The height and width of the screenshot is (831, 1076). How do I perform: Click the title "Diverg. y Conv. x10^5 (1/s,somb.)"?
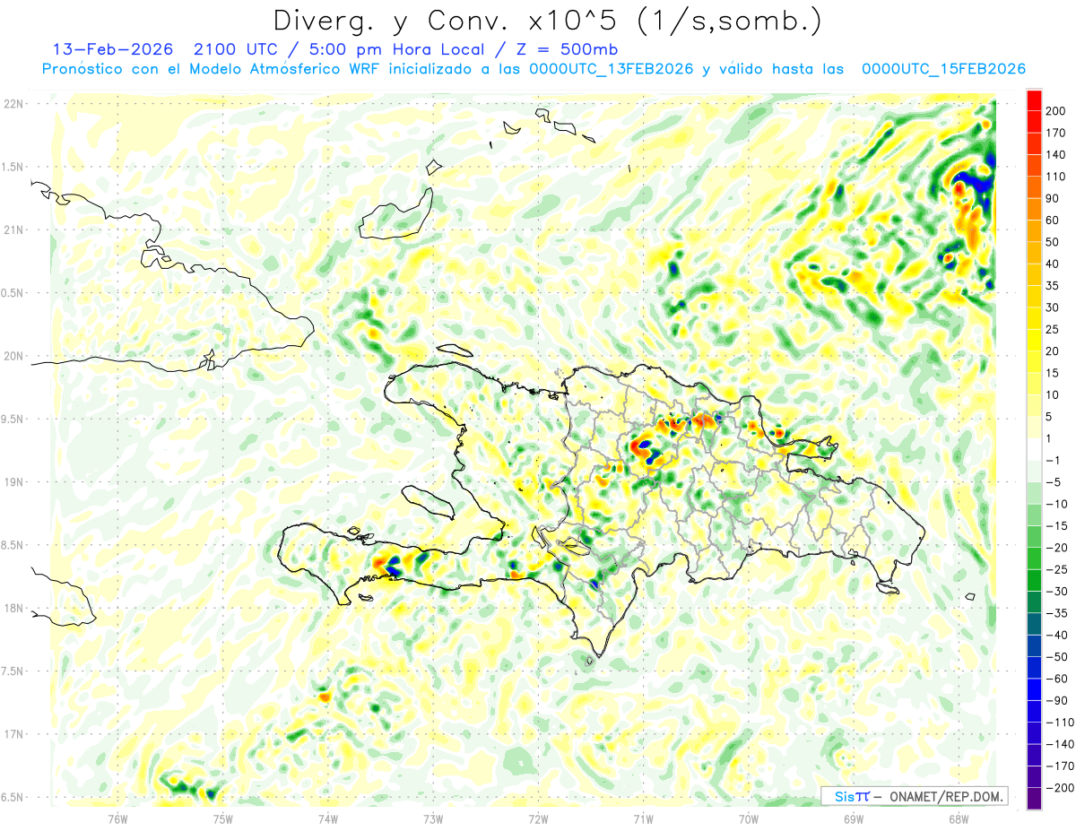546,21
